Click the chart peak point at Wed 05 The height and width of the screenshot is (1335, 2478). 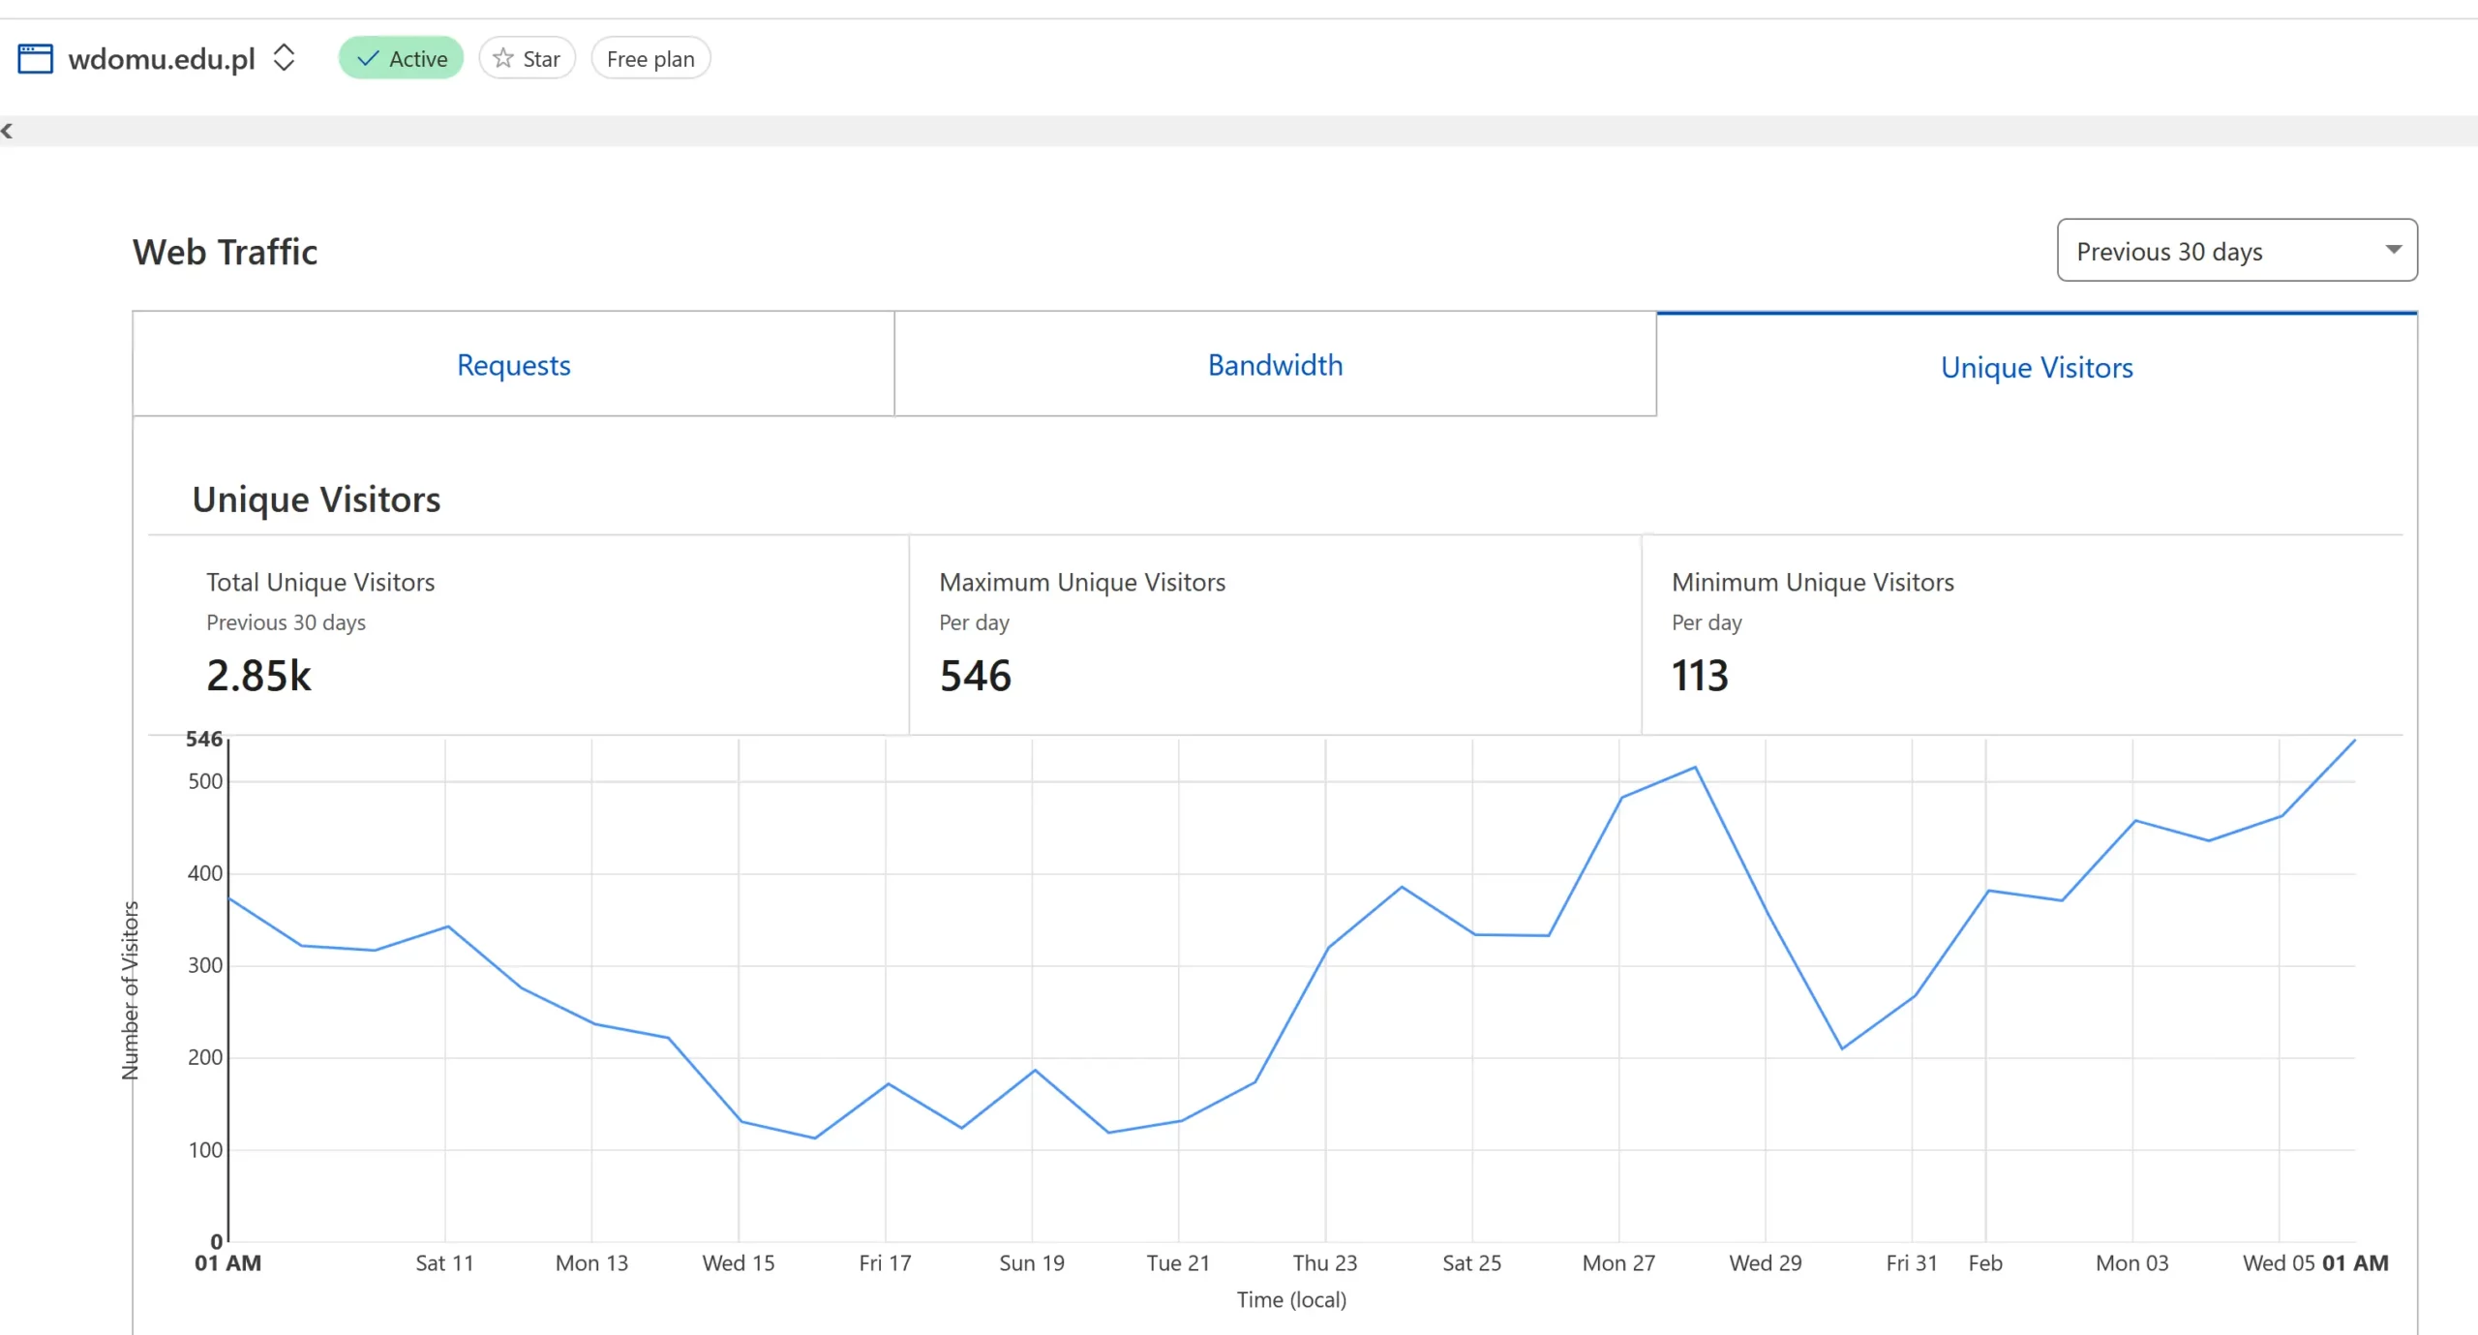(2354, 741)
